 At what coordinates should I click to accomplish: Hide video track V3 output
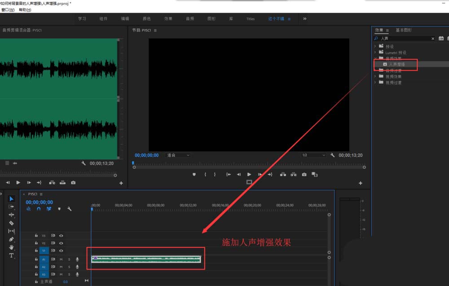pos(61,236)
